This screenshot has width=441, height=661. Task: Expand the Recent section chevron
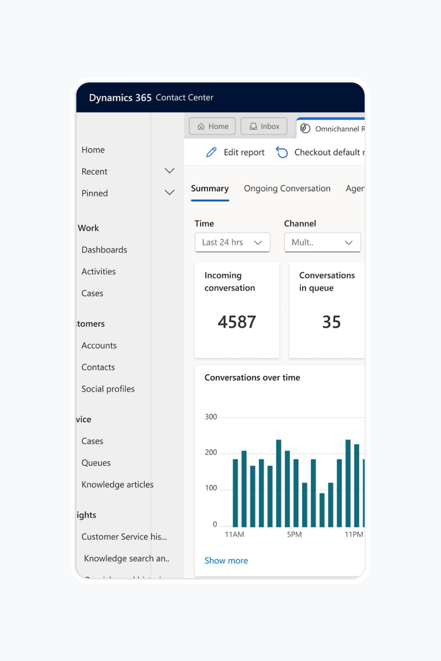169,171
